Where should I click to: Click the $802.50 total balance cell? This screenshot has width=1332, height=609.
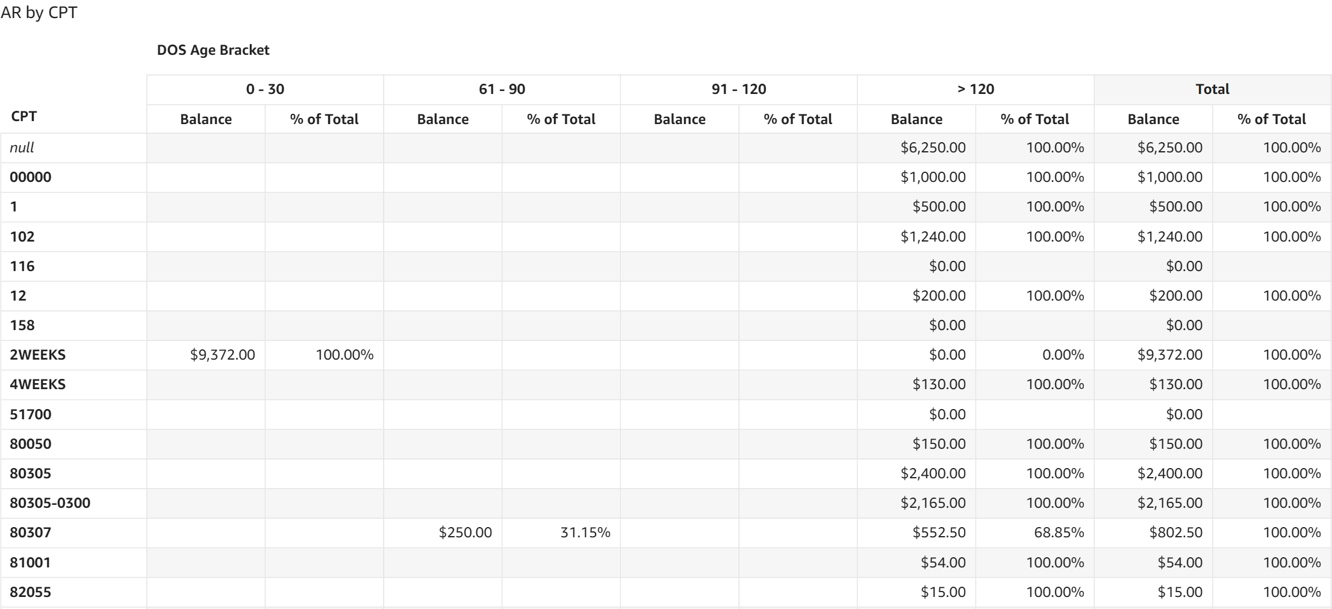(x=1175, y=532)
